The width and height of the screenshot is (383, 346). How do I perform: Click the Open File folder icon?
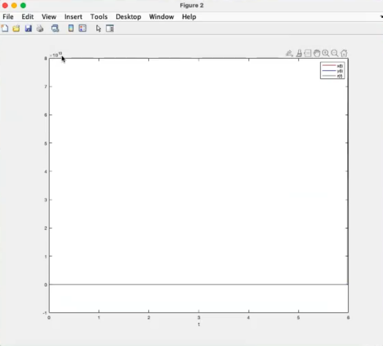pos(16,28)
